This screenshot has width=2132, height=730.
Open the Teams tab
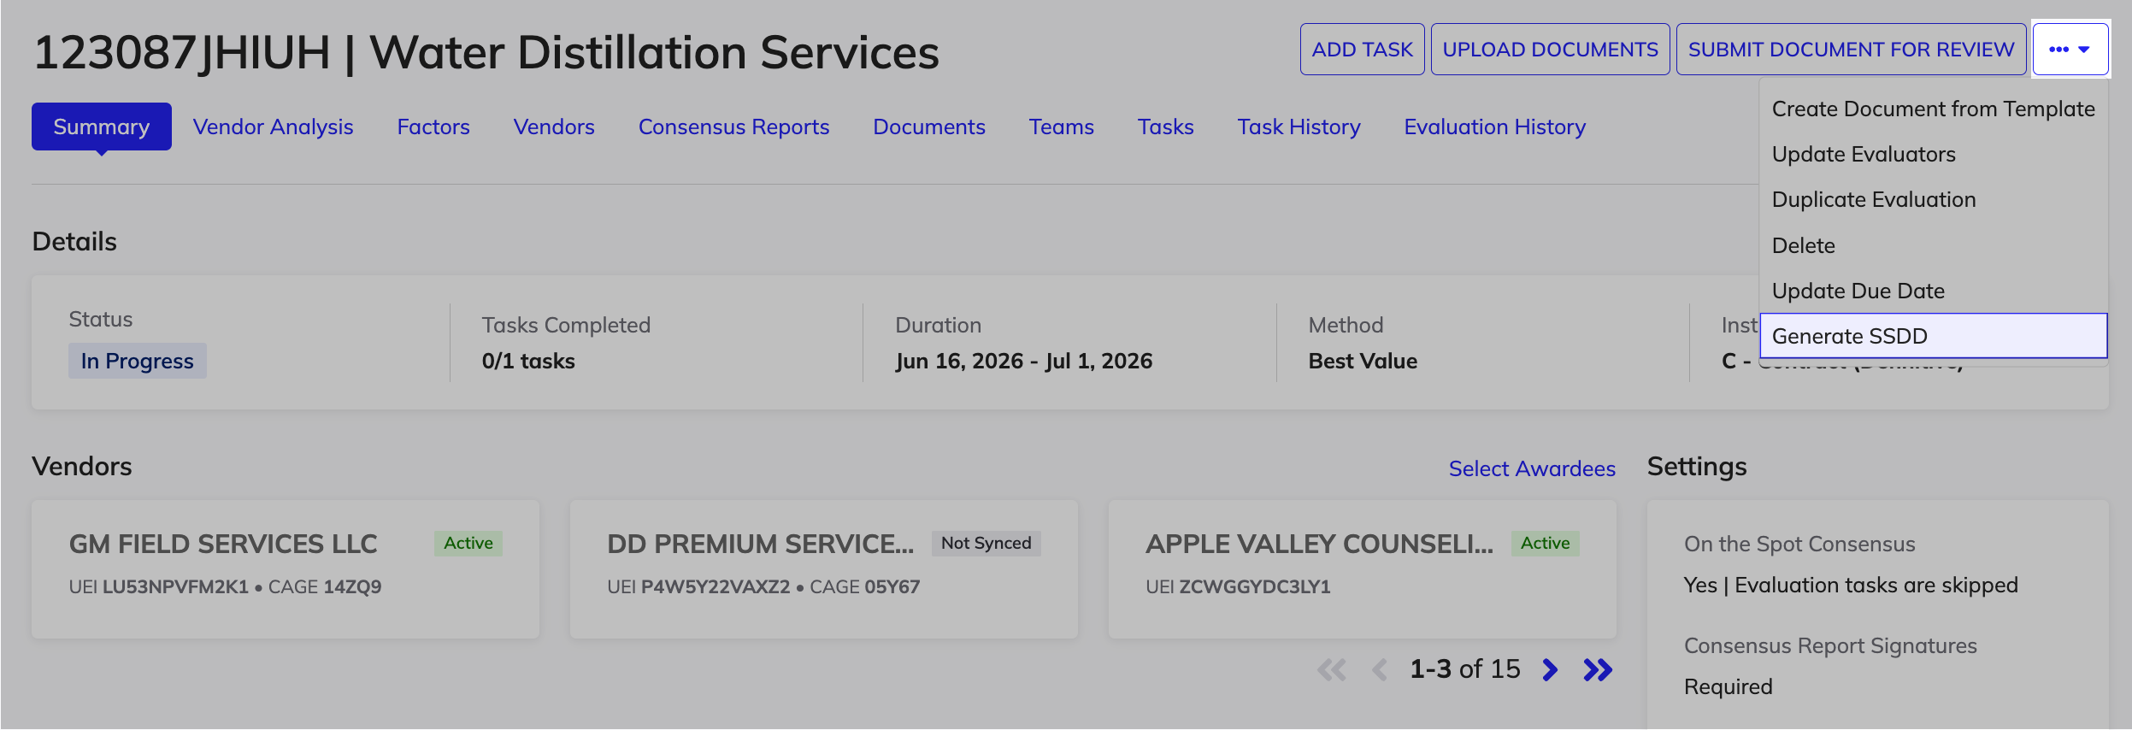[x=1061, y=127]
